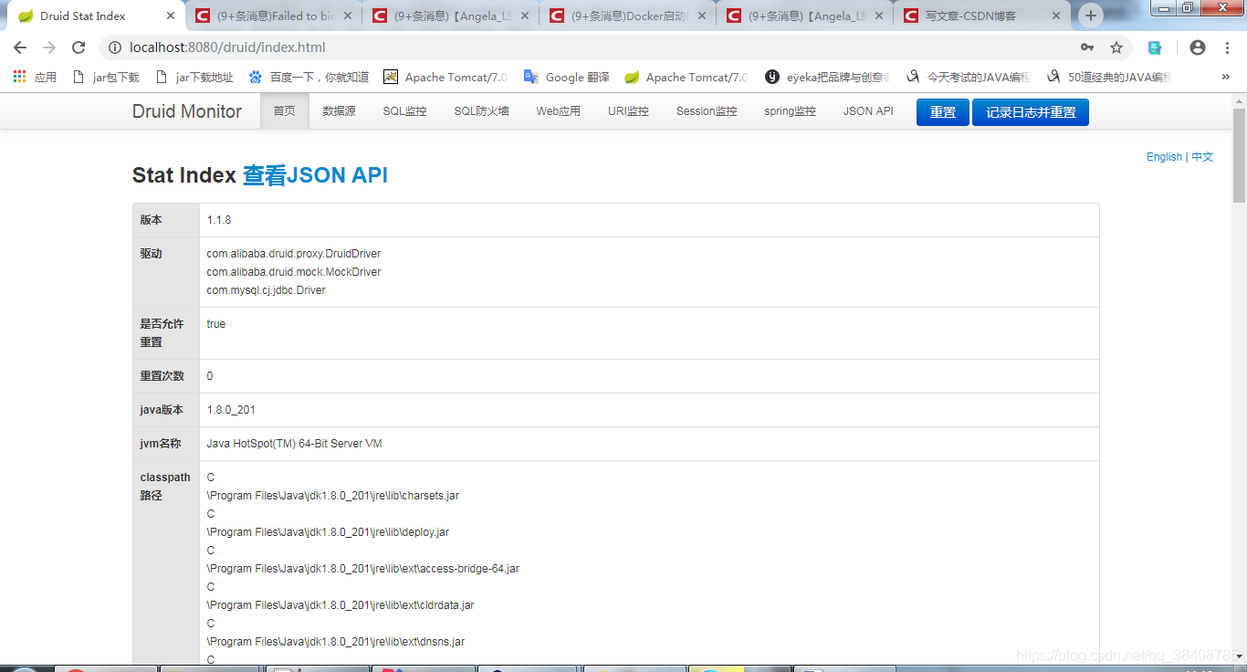Click the 记录日志并重置 button
Viewport: 1247px width, 672px height.
click(x=1031, y=112)
